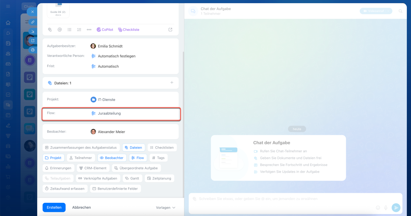This screenshot has width=411, height=216.
Task: Add the Zeitaufwand erfassen field chip
Action: (x=65, y=189)
